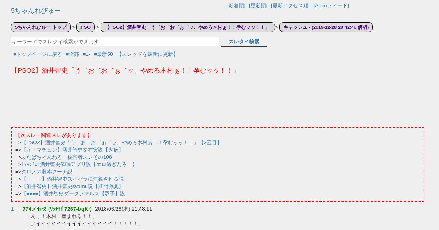439x230 pixels.
Task: Click the スレタイ検索 button
Action: click(x=244, y=42)
